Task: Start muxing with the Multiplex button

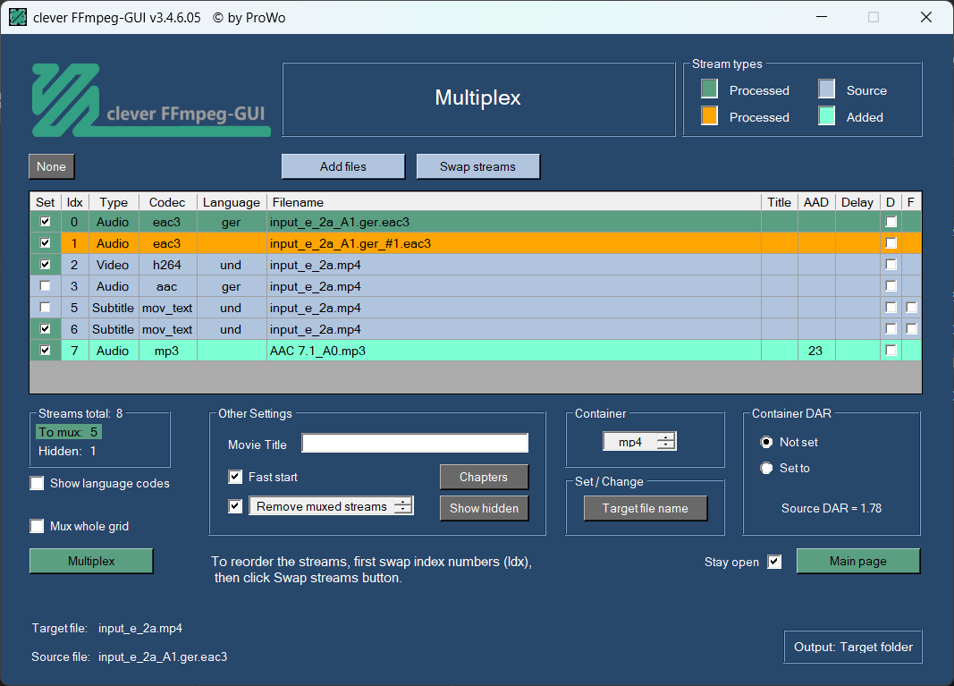Action: 91,561
